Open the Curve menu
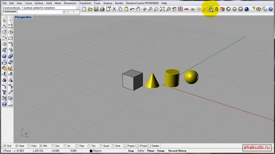This screenshot has width=275, height=154. pyautogui.click(x=28, y=3)
